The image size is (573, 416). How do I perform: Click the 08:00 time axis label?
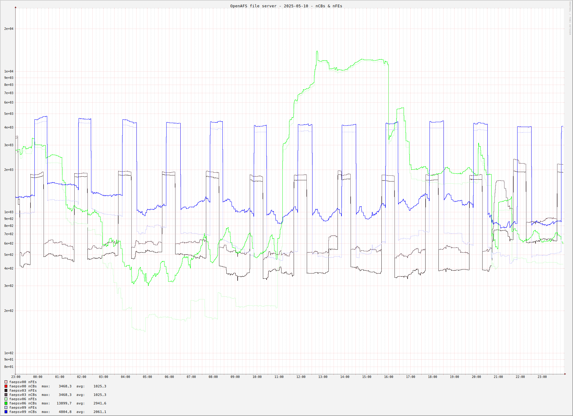coord(213,377)
